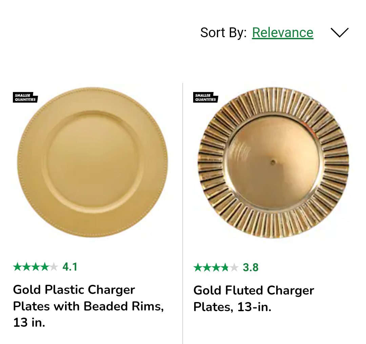Click Smaller Quantities badge on fluted plate
Screen dimensions: 366x344
(x=205, y=98)
